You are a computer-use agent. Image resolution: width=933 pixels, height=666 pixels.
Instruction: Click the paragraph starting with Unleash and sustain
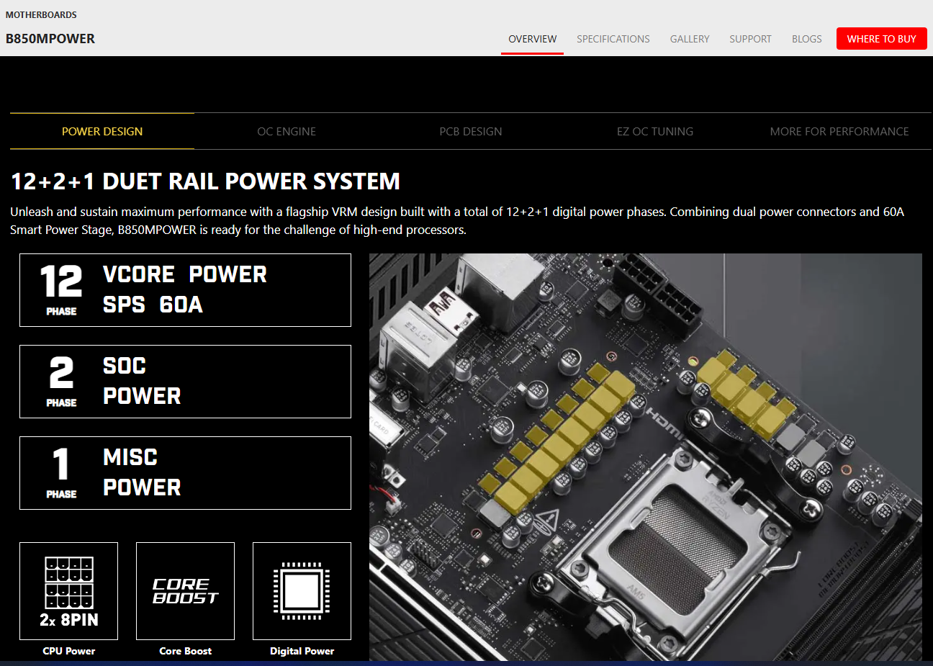457,221
